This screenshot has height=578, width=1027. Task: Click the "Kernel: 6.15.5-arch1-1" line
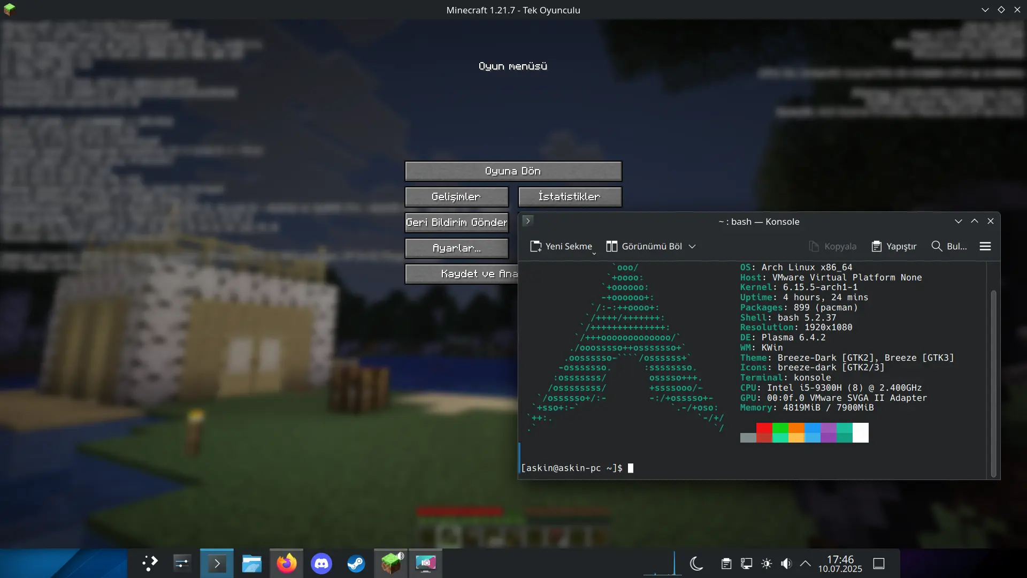click(x=799, y=287)
